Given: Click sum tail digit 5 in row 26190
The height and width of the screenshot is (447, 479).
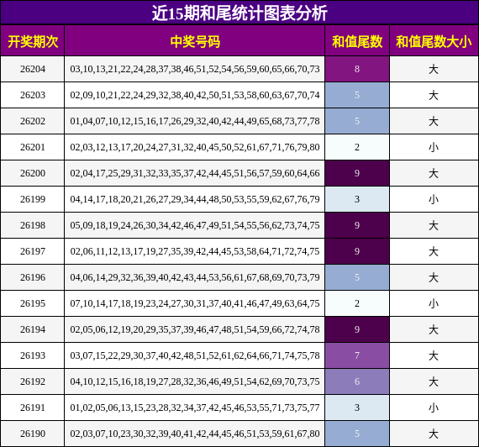Looking at the screenshot, I should 357,434.
